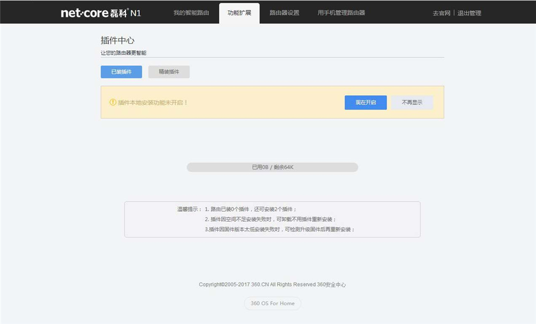The height and width of the screenshot is (324, 536).
Task: Click the 温馨提示 tips box
Action: [272, 219]
